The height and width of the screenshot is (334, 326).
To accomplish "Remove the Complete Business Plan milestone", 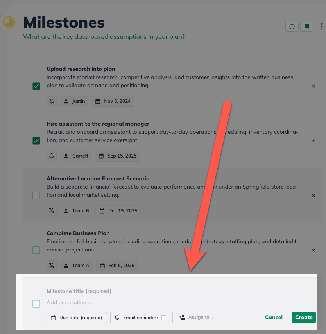I will coord(313,250).
